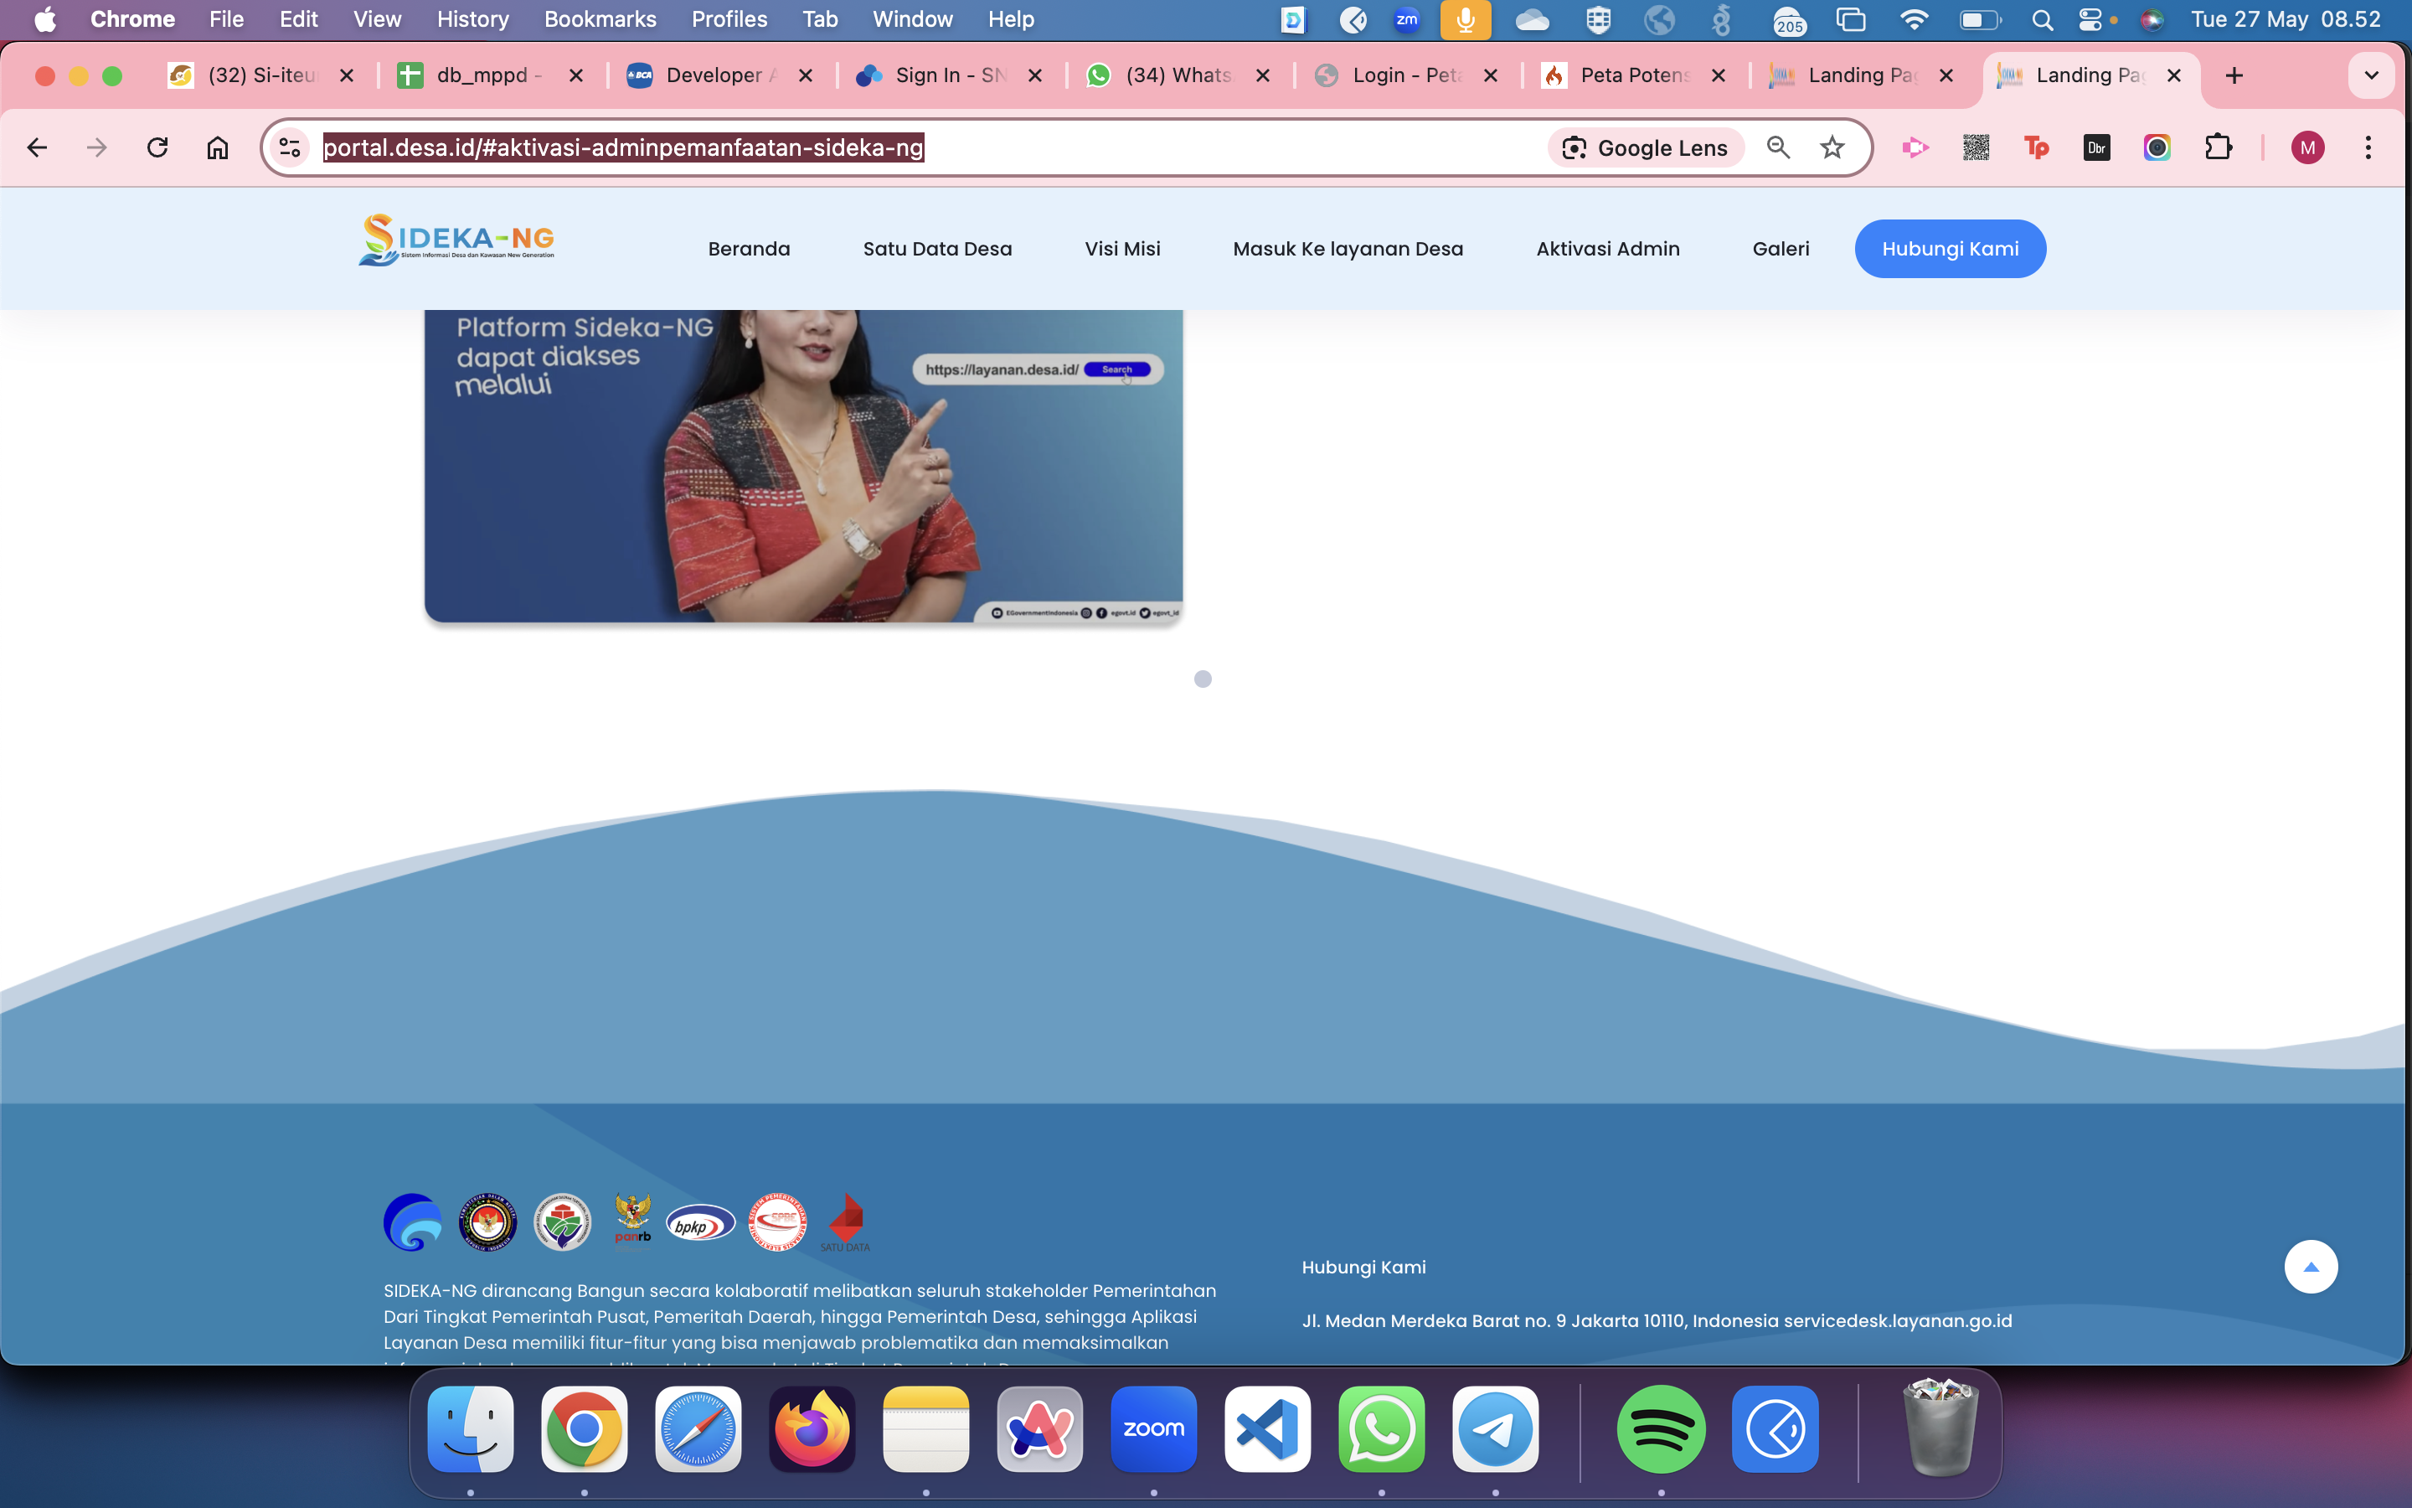Open Masuk Ke layanan Desa nav link
Screen dimensions: 2412x1508
point(1348,248)
